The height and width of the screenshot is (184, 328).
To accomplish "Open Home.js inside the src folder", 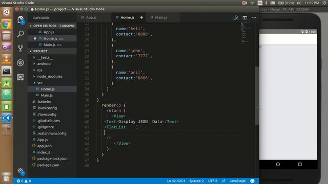I will (52, 89).
